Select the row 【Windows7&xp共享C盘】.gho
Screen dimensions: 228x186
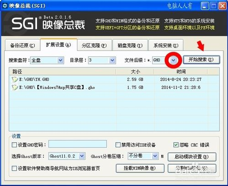114,87
